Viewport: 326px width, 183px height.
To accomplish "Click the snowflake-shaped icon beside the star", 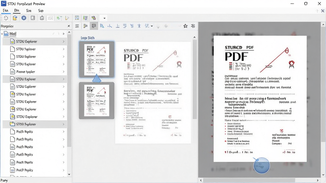I will click(x=193, y=26).
